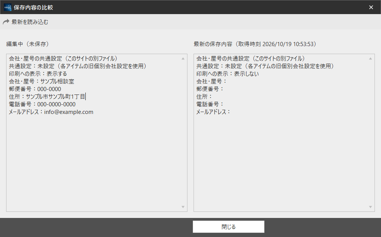Click 電話番号：000-0000-0000 line
This screenshot has height=237, width=381.
42,104
